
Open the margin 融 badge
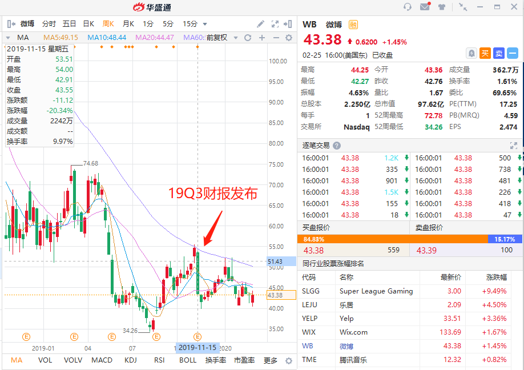pyautogui.click(x=353, y=25)
